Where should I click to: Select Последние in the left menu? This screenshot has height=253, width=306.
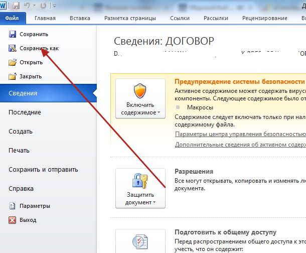[x=25, y=112]
